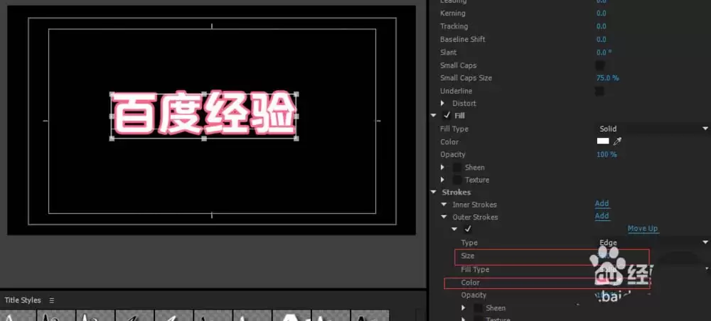Collapse the Strokes section
The image size is (711, 321).
pos(434,192)
